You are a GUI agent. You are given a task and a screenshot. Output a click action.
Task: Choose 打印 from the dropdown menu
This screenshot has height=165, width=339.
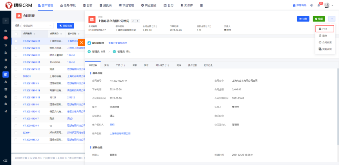(324, 29)
